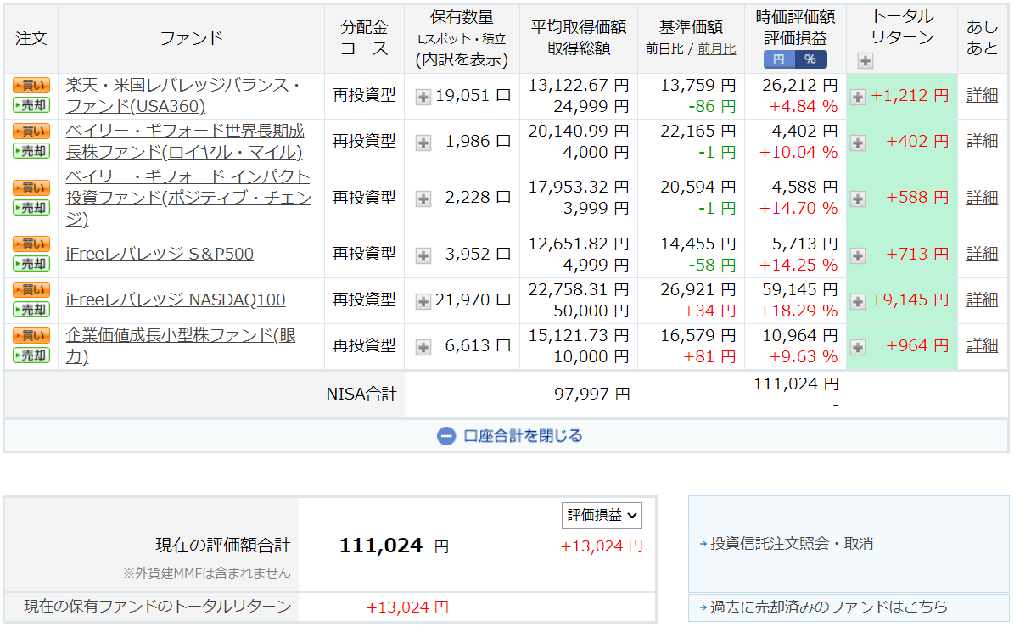Open 詳細 link for NASDAQ100 row

pyautogui.click(x=982, y=300)
